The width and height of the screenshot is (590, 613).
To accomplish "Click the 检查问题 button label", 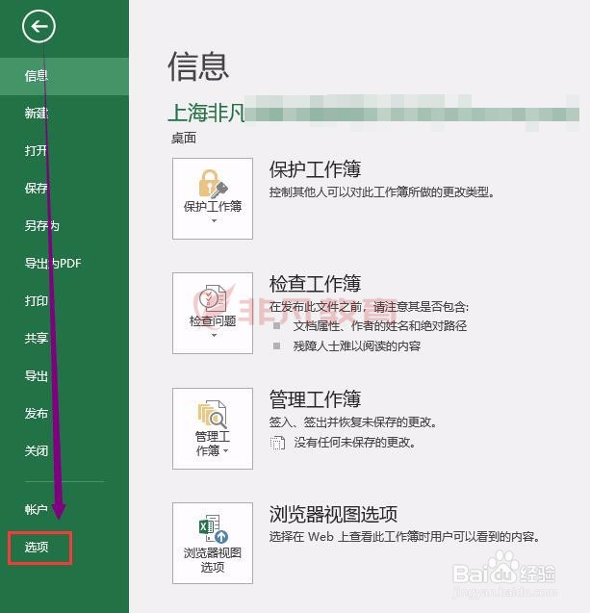I will [213, 321].
